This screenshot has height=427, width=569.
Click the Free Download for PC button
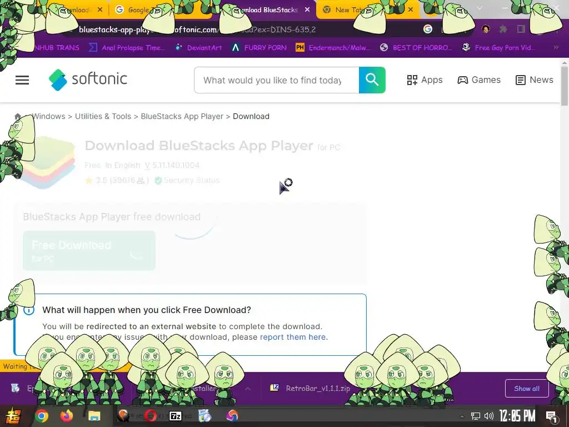click(89, 251)
